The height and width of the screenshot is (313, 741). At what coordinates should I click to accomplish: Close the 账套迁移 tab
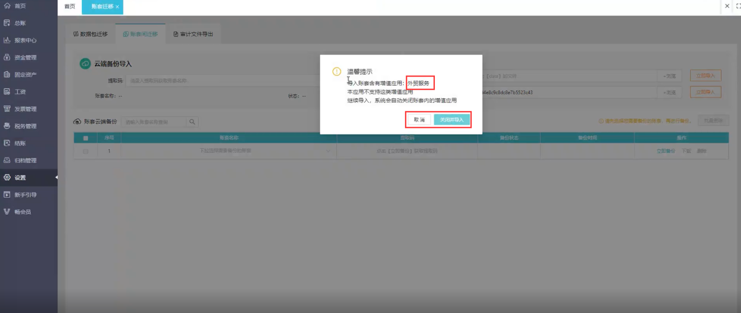point(118,7)
